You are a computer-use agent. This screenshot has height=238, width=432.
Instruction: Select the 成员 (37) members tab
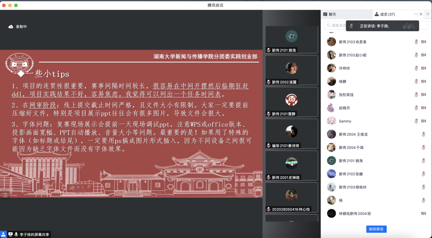point(384,14)
